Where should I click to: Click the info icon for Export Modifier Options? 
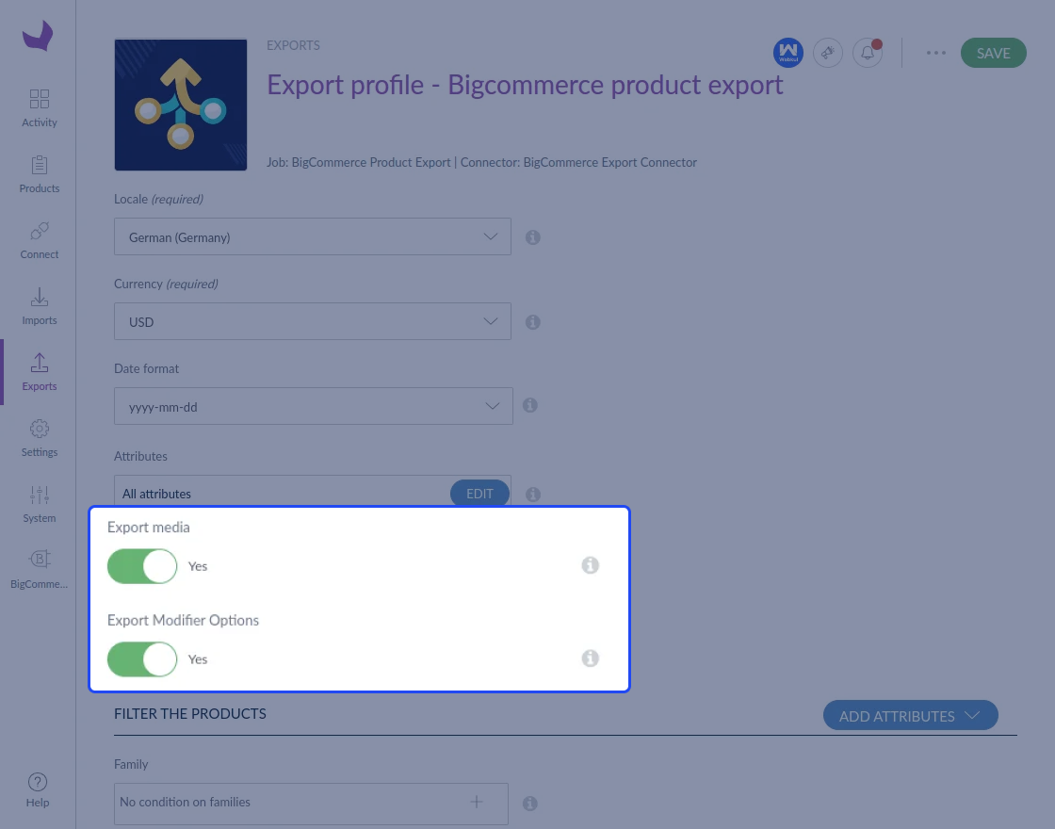tap(590, 658)
